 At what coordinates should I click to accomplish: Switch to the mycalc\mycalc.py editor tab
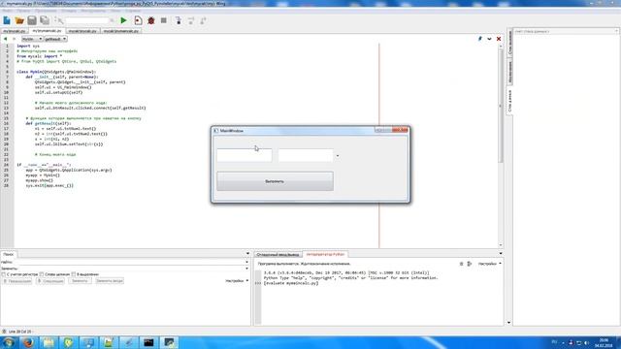point(82,31)
